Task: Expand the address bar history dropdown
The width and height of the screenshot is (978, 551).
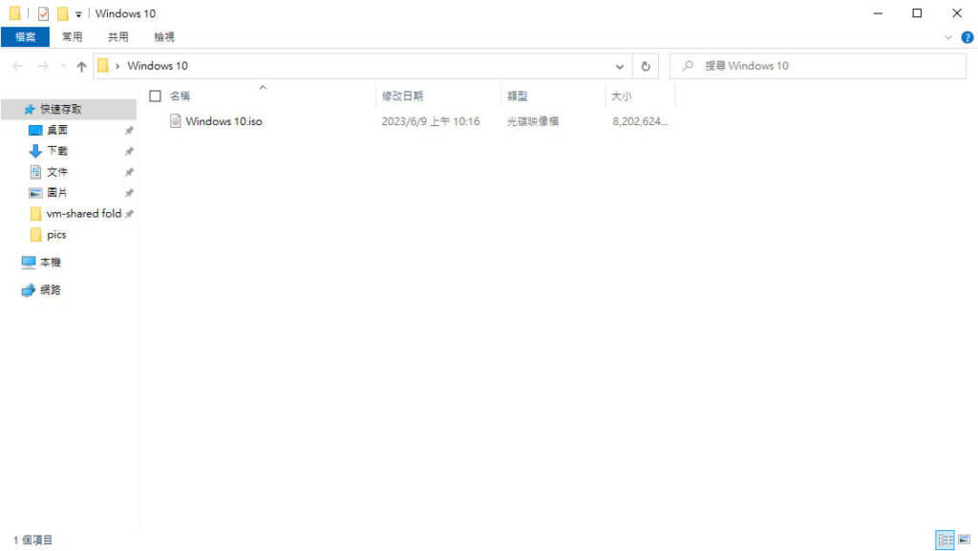Action: [x=619, y=66]
